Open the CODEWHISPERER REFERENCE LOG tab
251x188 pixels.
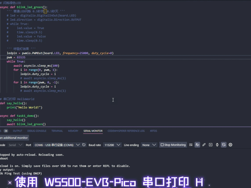click(x=126, y=131)
